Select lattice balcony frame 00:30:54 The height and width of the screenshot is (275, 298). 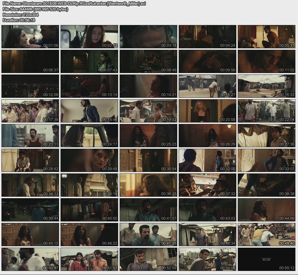click(x=148, y=160)
